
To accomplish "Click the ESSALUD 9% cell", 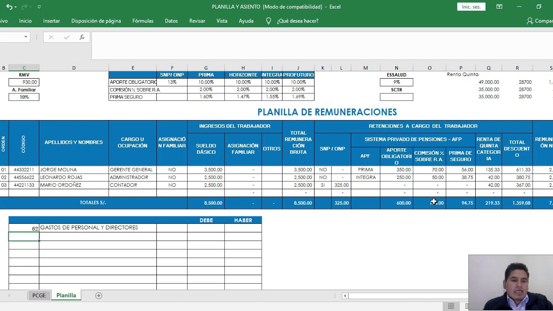I will coord(397,82).
